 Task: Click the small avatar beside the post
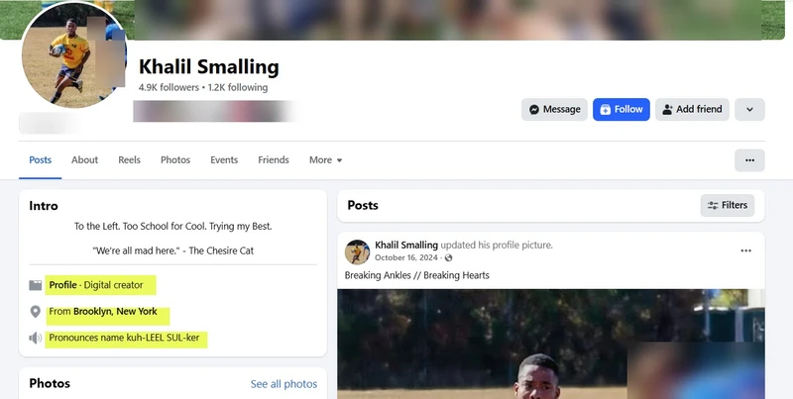pos(357,251)
